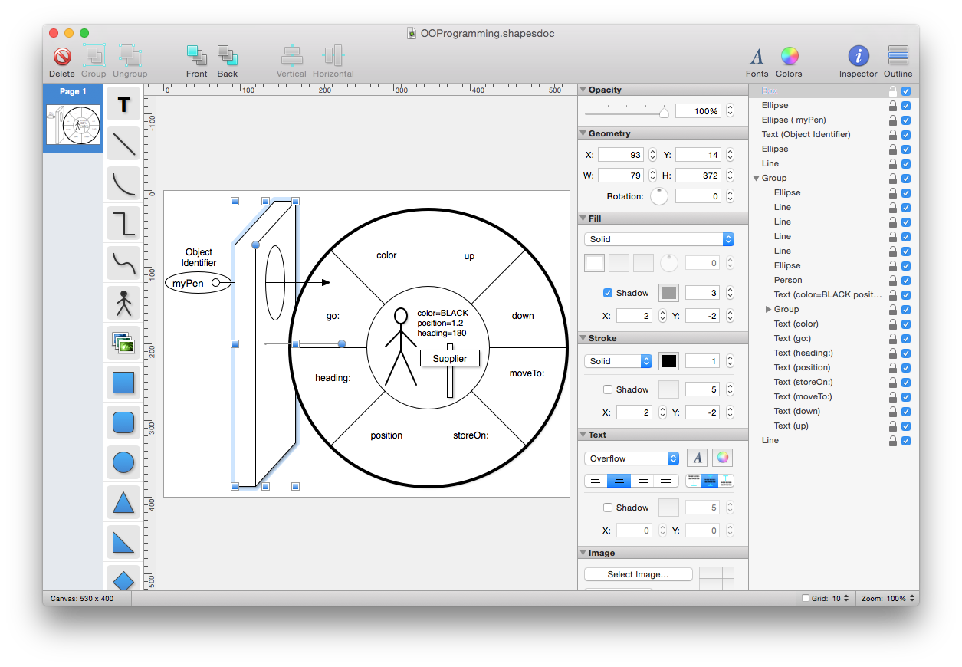The image size is (962, 667).
Task: Select the Text tool
Action: [123, 103]
